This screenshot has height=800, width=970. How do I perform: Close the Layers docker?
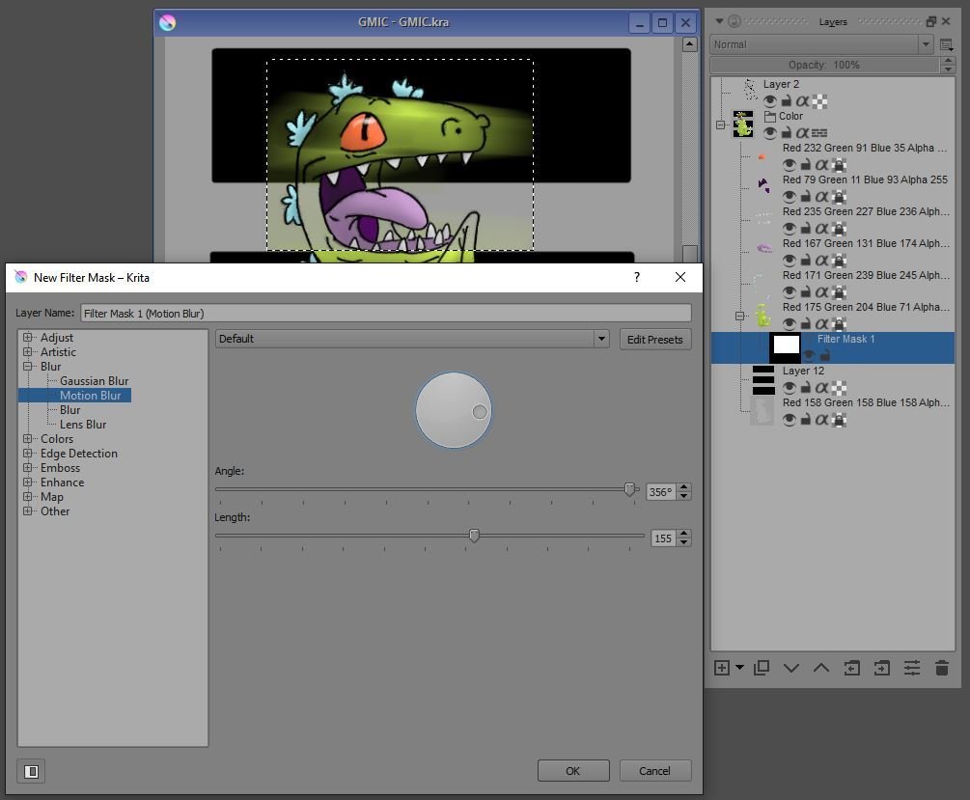click(946, 21)
